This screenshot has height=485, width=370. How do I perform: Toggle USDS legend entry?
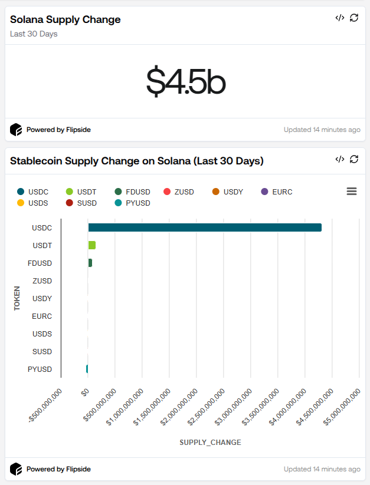click(x=34, y=203)
